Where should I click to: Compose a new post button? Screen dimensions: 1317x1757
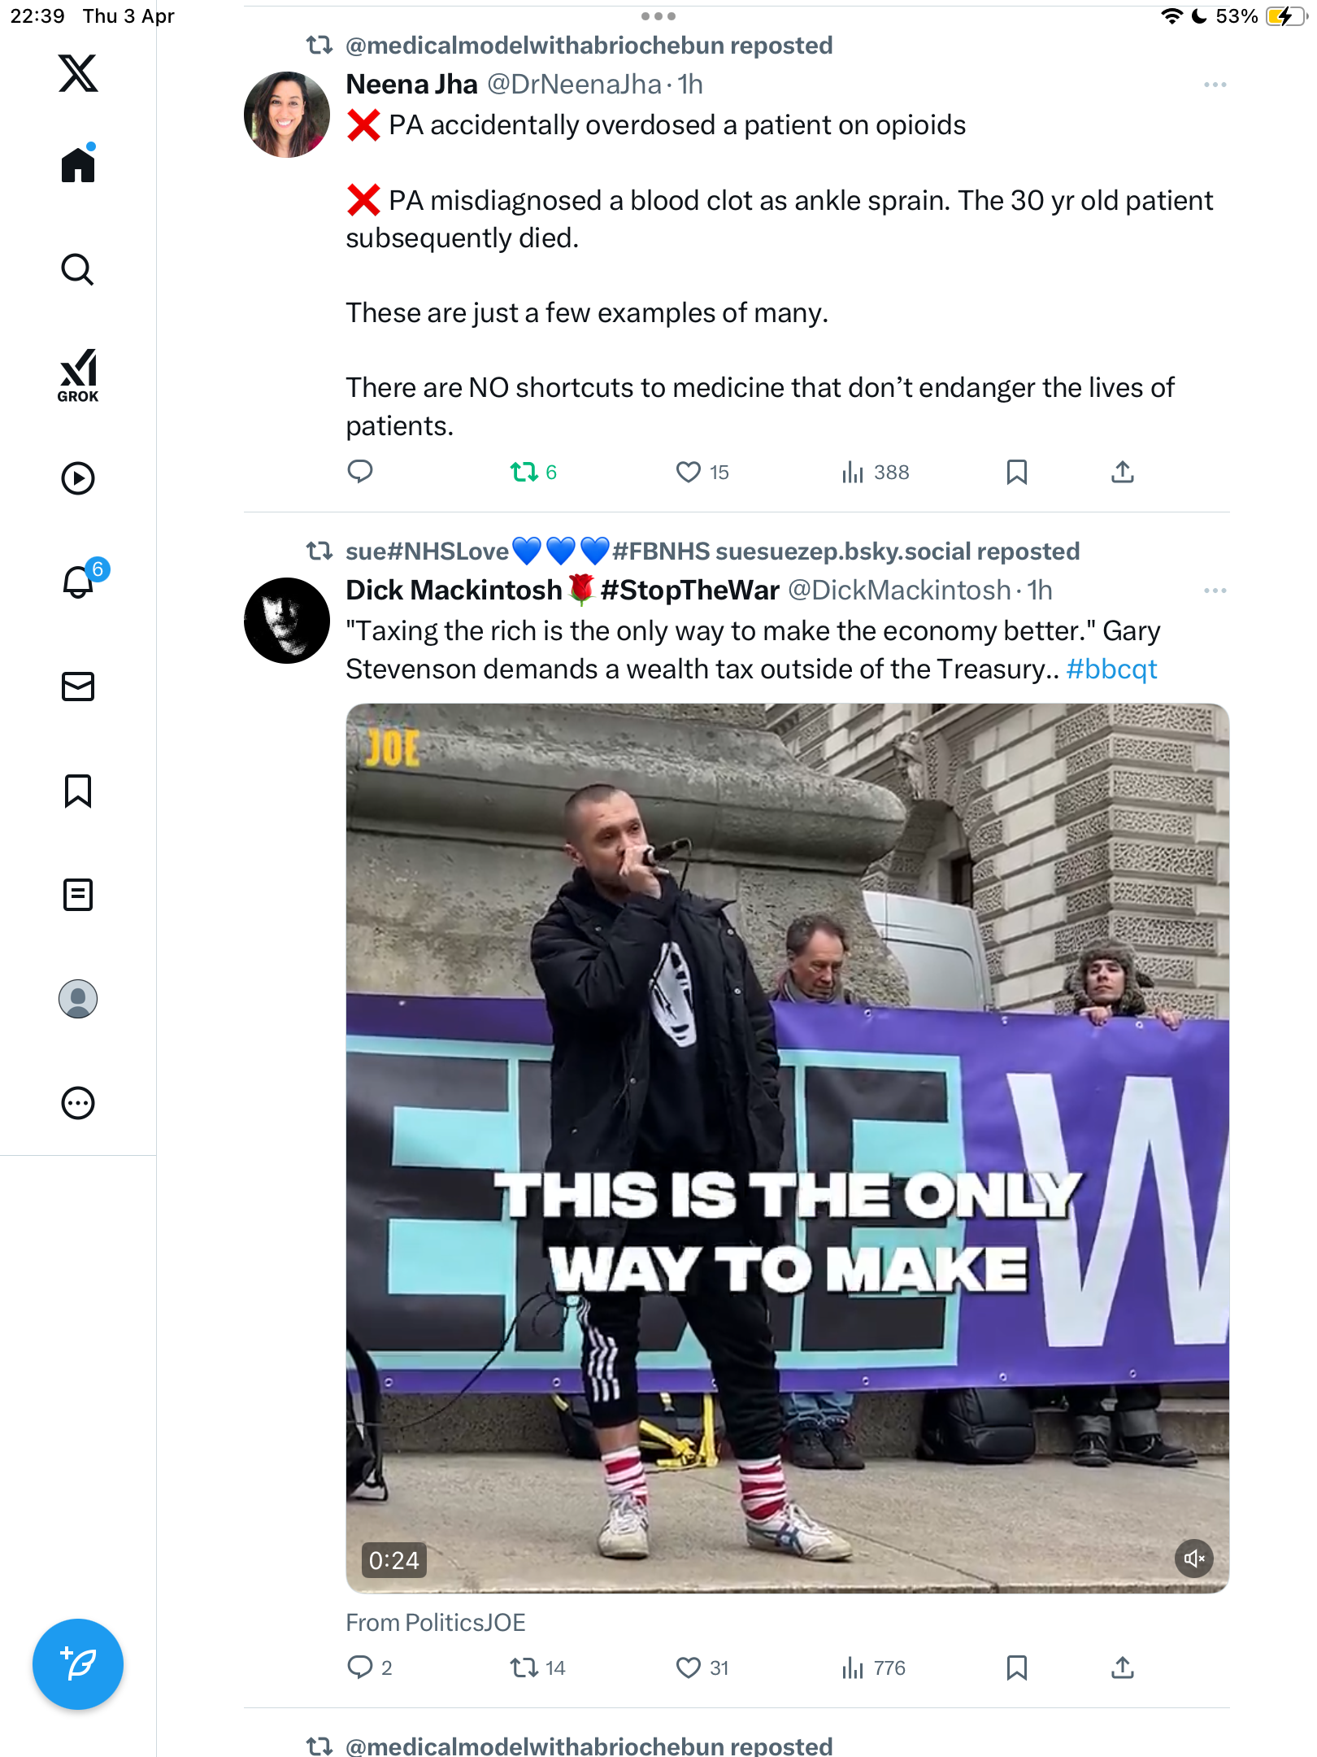(78, 1664)
